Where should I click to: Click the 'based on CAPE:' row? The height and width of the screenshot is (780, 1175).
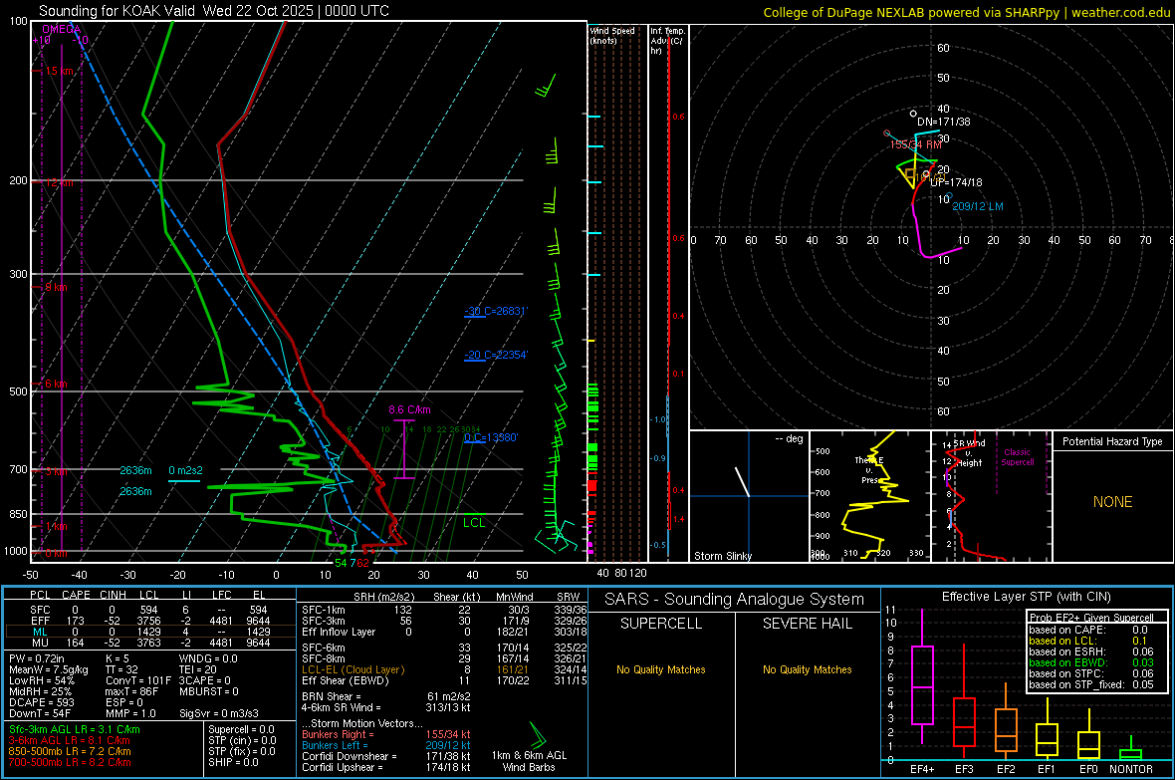(1091, 630)
